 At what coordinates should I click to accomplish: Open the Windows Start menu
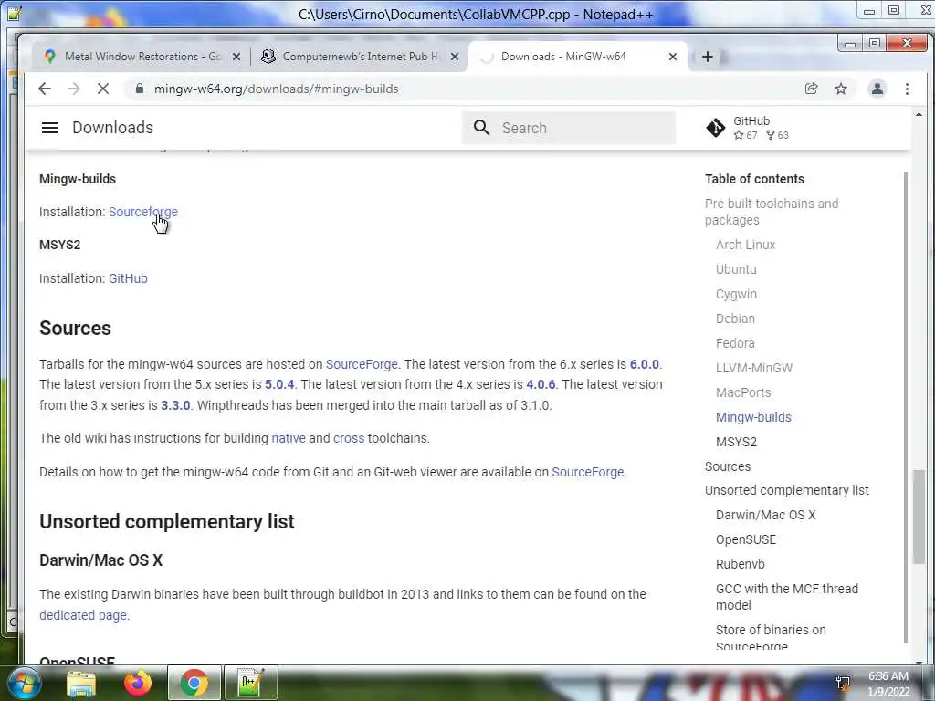[23, 683]
